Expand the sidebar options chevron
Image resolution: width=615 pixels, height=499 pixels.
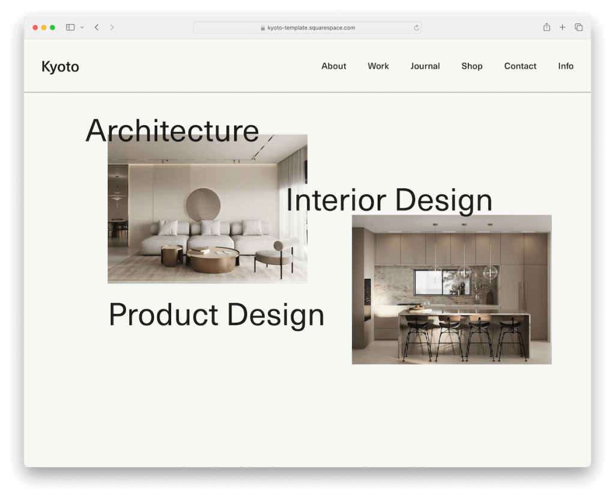(x=82, y=27)
